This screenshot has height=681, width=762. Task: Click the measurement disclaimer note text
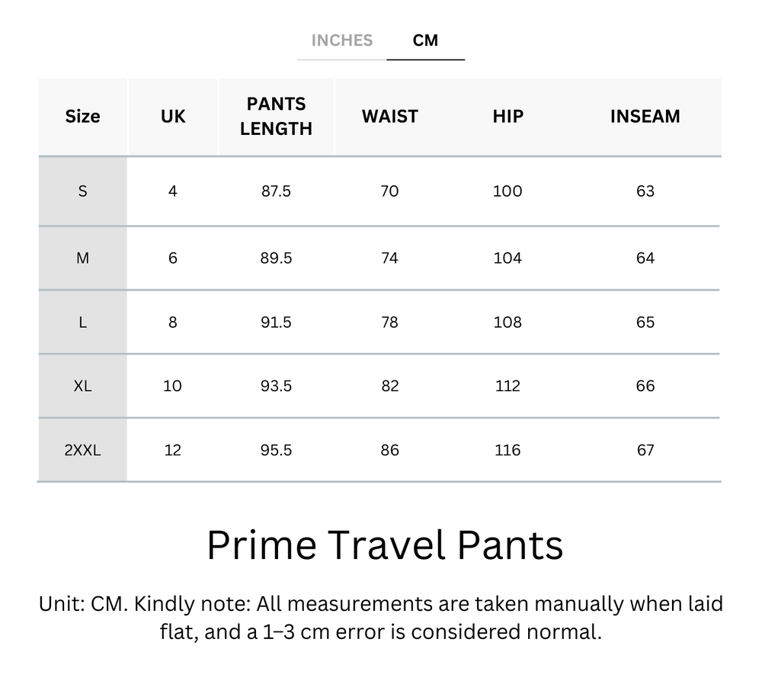coord(380,618)
